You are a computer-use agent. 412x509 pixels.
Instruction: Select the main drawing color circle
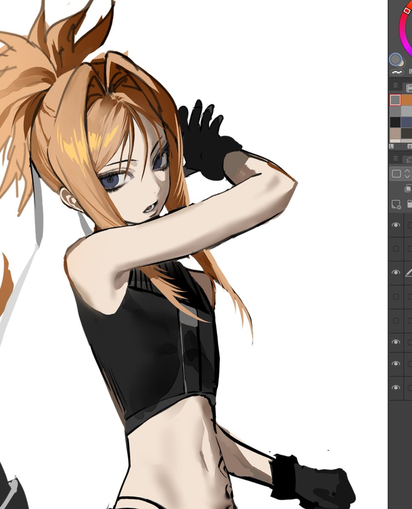pos(395,59)
